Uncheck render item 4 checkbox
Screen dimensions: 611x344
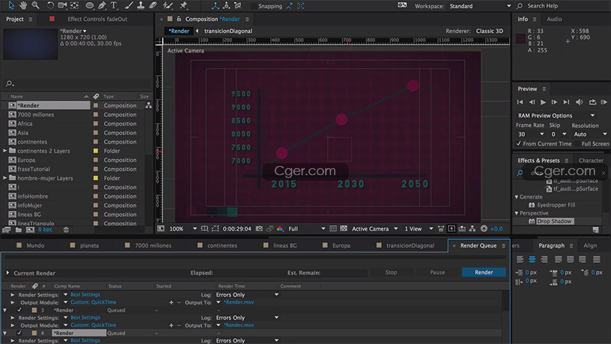click(x=19, y=333)
